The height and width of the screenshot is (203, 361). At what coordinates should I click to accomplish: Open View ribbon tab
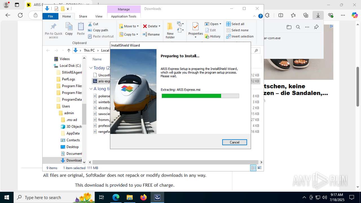point(99,16)
